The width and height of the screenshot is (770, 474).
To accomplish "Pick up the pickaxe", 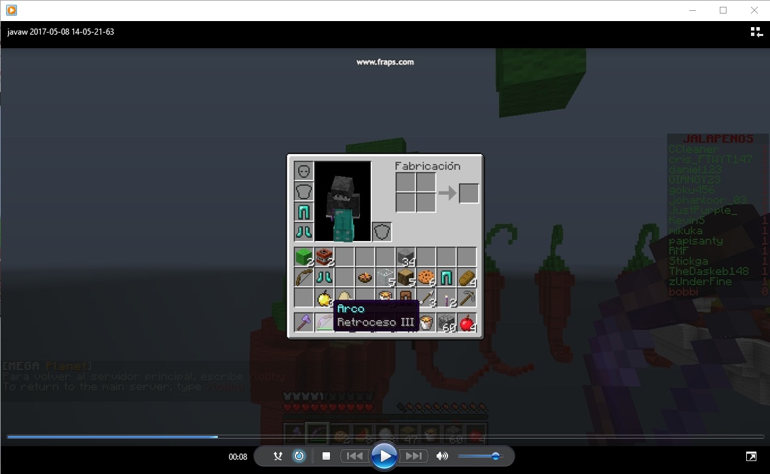I will (x=467, y=297).
